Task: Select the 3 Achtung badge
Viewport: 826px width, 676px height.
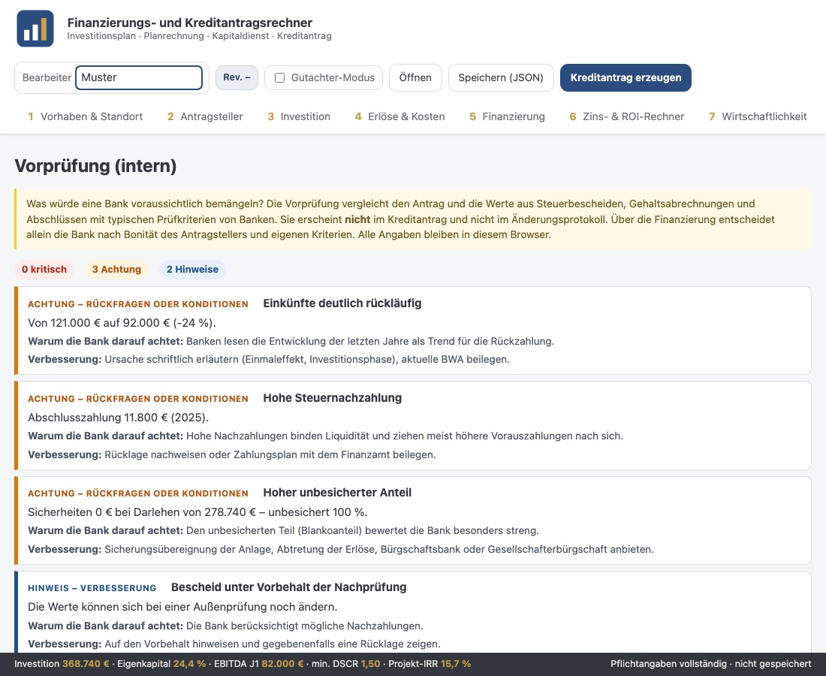Action: click(x=116, y=269)
